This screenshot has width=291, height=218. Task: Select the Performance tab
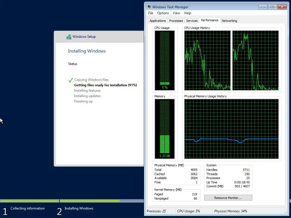(209, 20)
